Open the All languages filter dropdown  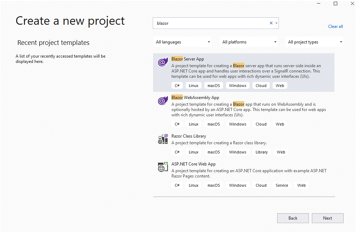click(182, 42)
